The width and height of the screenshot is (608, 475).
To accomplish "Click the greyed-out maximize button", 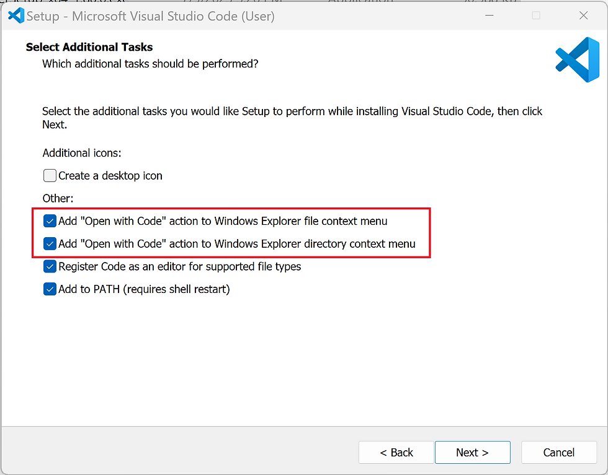I will point(536,15).
